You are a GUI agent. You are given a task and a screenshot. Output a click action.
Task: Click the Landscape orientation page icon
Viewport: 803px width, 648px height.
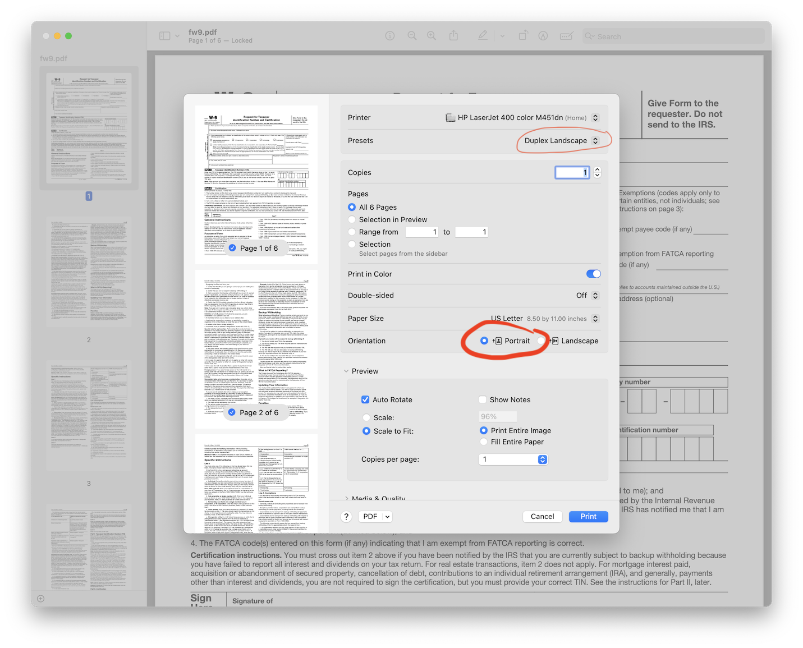point(554,341)
